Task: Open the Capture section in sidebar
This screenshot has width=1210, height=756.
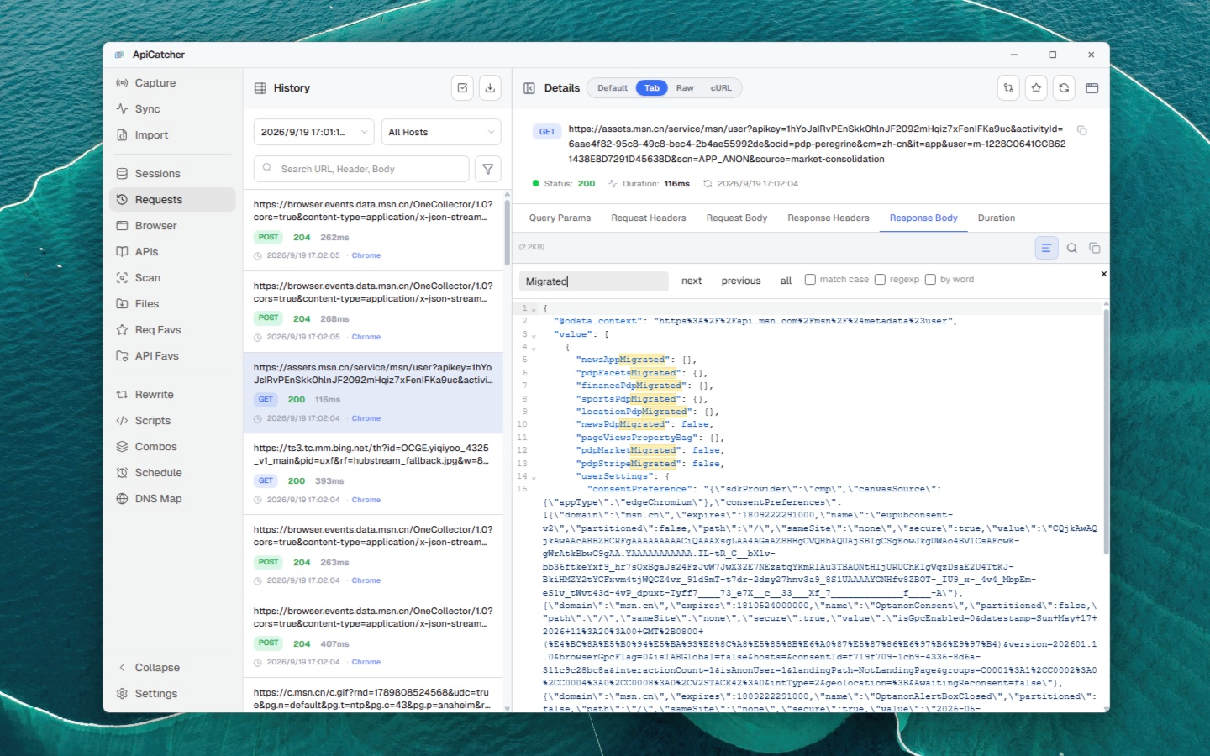Action: [172, 83]
